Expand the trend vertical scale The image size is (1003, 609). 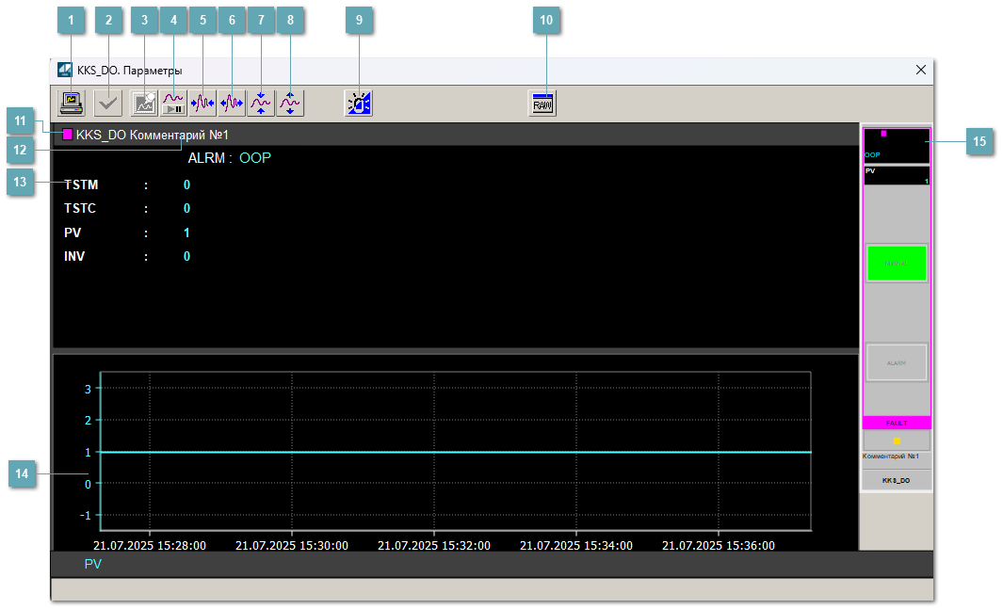(x=290, y=104)
